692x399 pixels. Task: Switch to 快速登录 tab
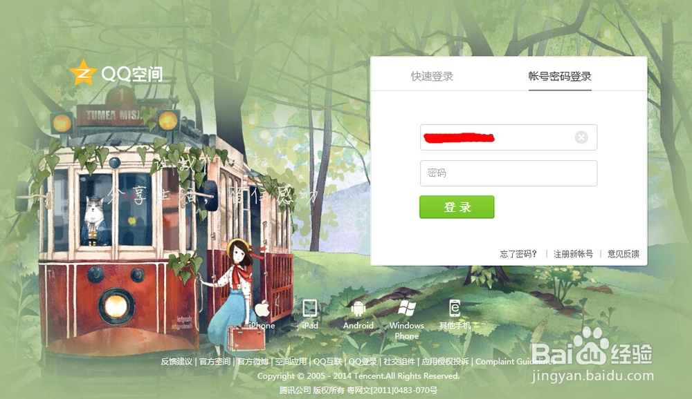click(432, 76)
